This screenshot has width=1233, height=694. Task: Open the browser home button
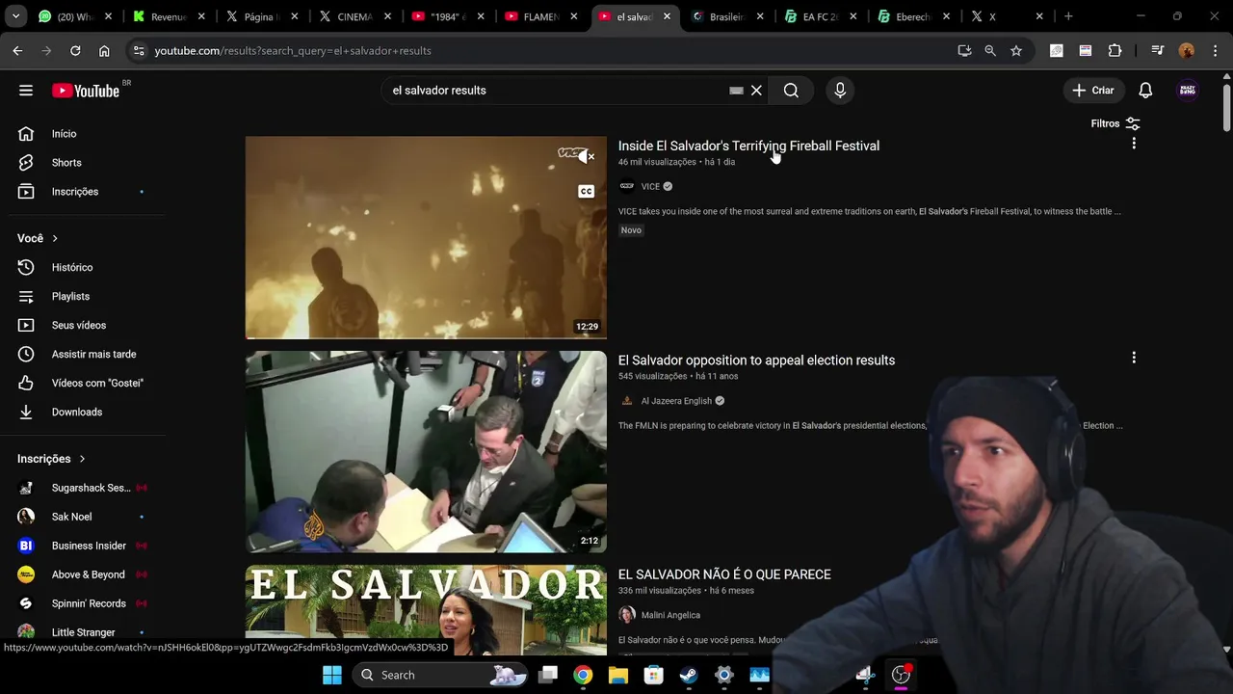pyautogui.click(x=104, y=51)
